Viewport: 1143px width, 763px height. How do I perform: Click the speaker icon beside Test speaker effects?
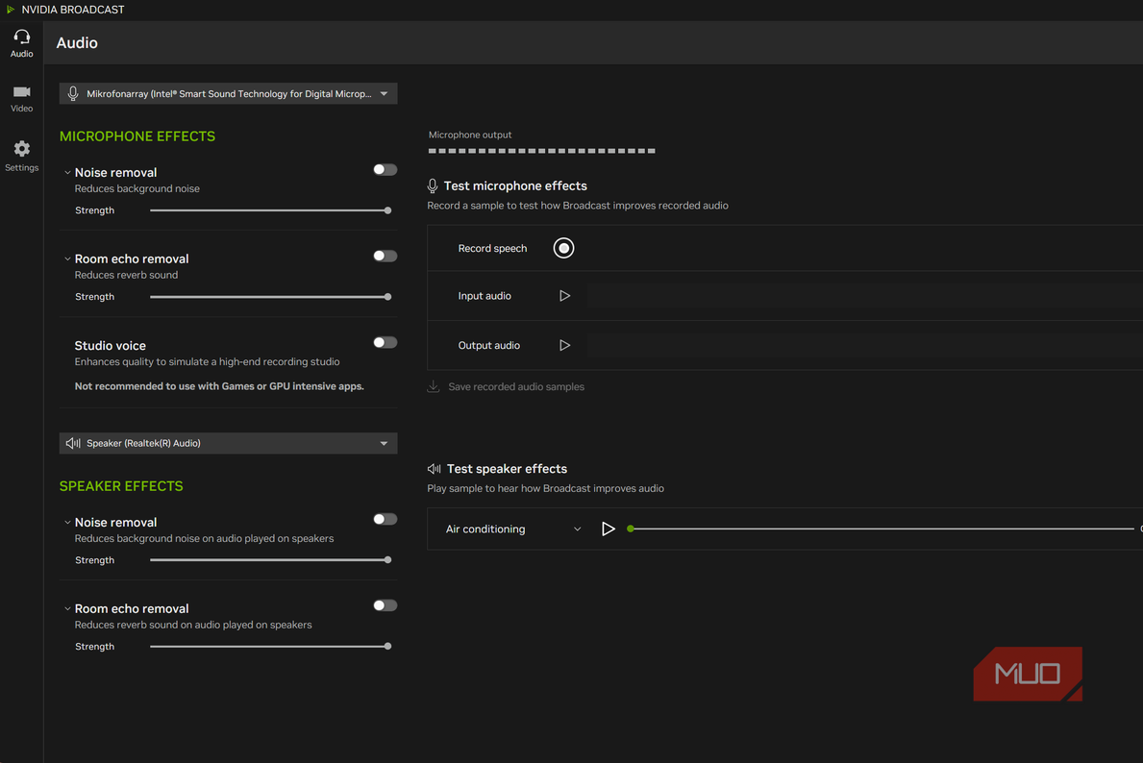point(434,469)
